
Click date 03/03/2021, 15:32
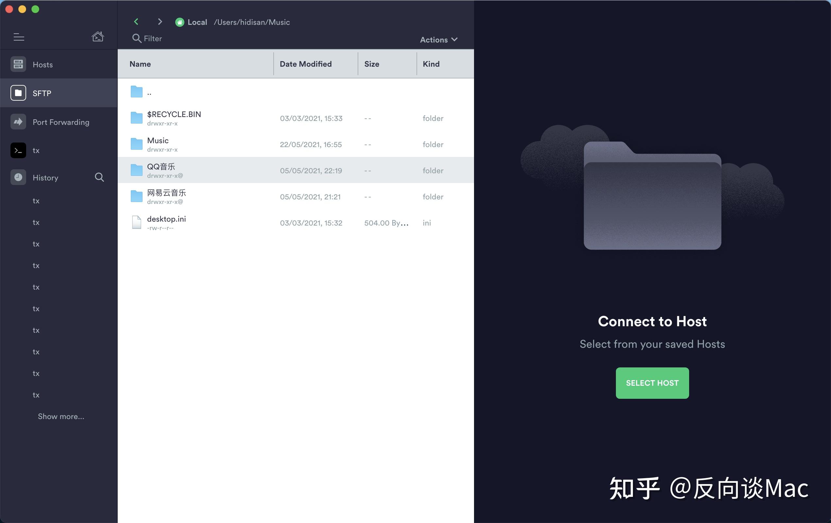tap(311, 223)
